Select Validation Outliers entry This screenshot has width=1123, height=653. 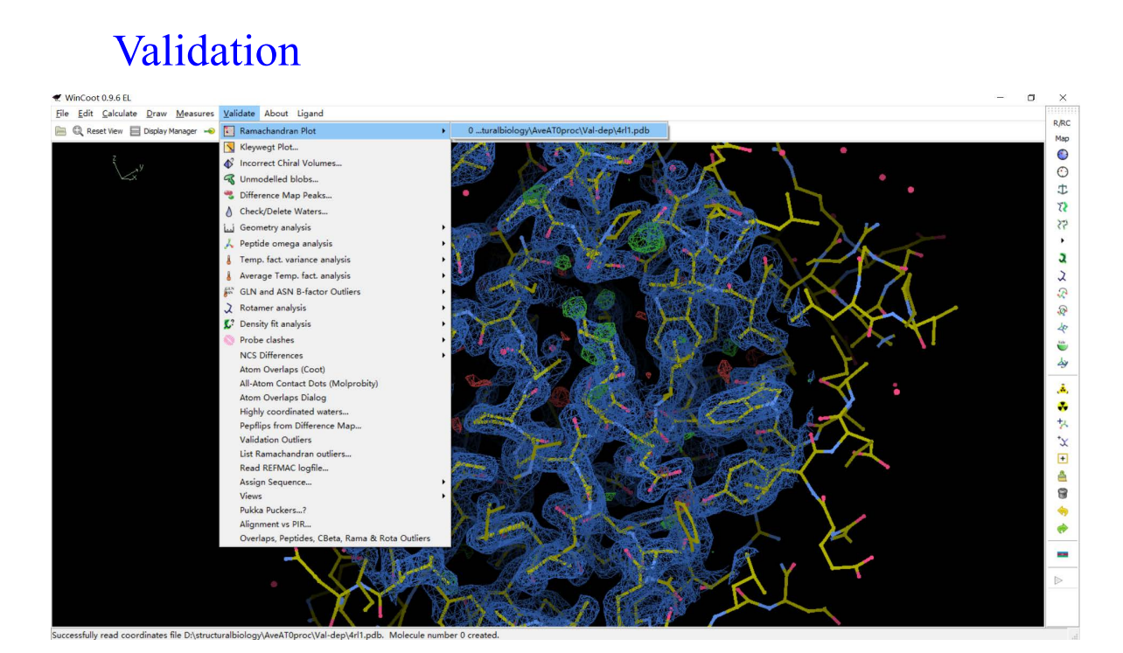pos(335,440)
